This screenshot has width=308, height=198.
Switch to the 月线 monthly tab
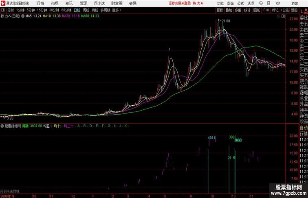click(x=95, y=10)
